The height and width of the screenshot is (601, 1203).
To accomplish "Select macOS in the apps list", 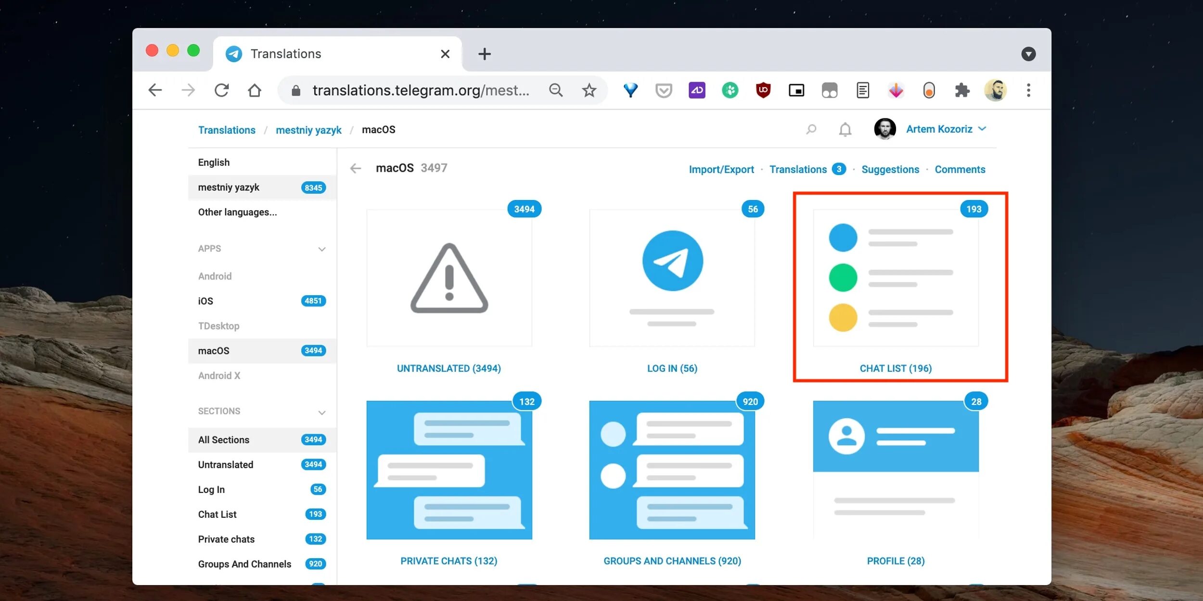I will pos(262,351).
